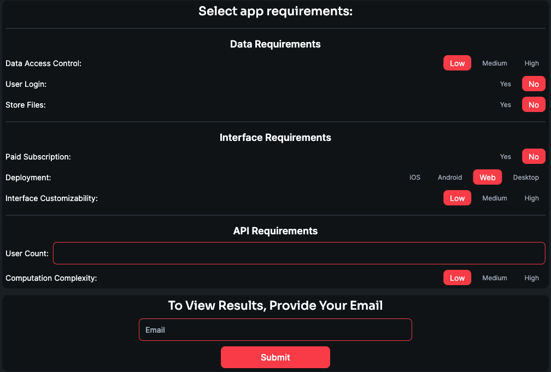Image resolution: width=551 pixels, height=372 pixels.
Task: Keep Store Files set to No
Action: (533, 104)
